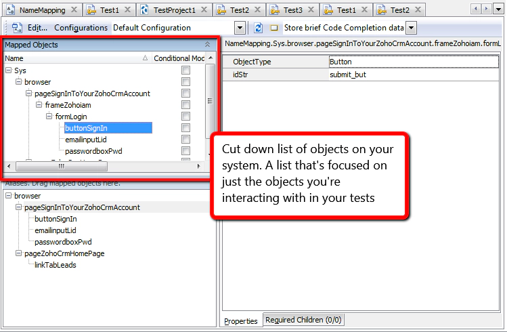Viewport: 507px width, 332px height.
Task: Click the Configurations label in toolbar
Action: (81, 28)
